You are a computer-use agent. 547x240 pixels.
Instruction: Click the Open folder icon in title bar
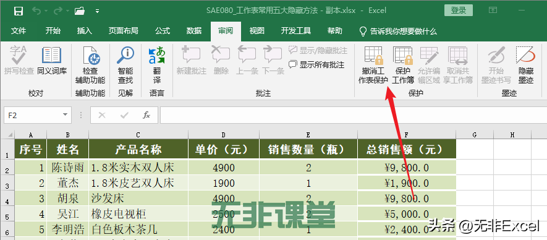(80, 11)
